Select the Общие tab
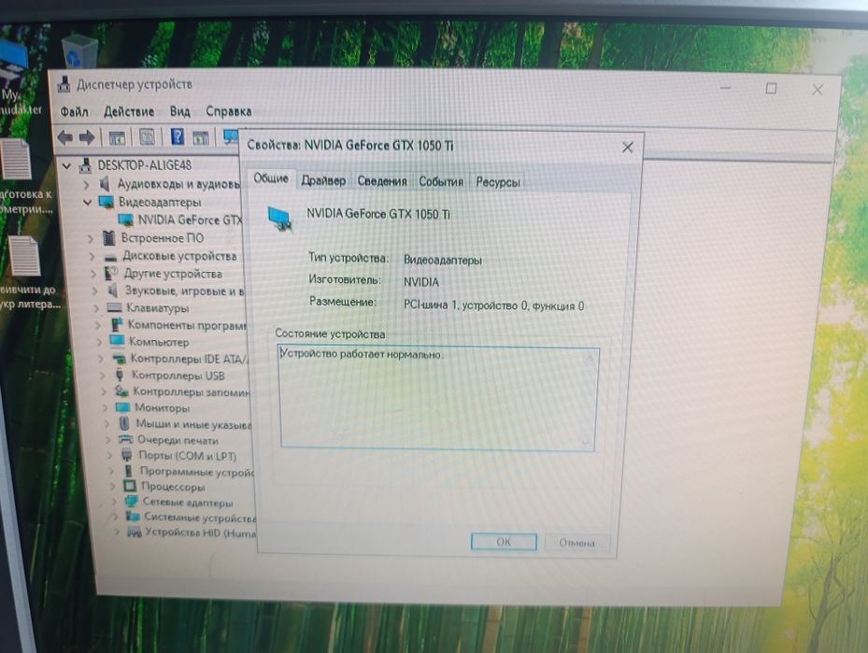 pyautogui.click(x=271, y=178)
